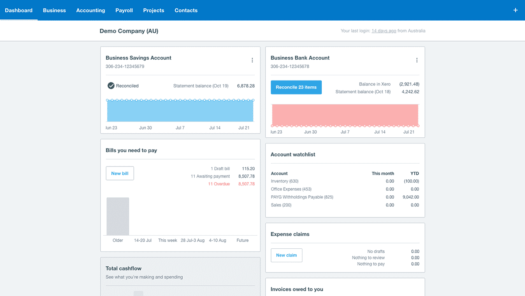Click the Bills you need to pay heading
525x296 pixels.
point(131,150)
